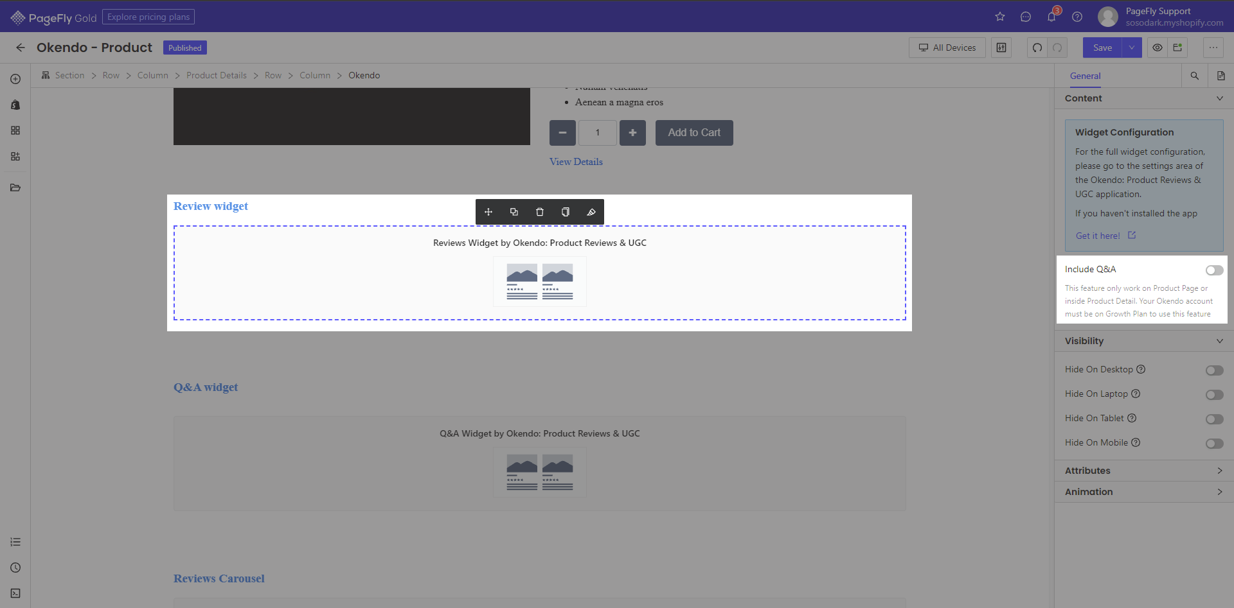Open the folder icon in left sidebar

coord(15,187)
